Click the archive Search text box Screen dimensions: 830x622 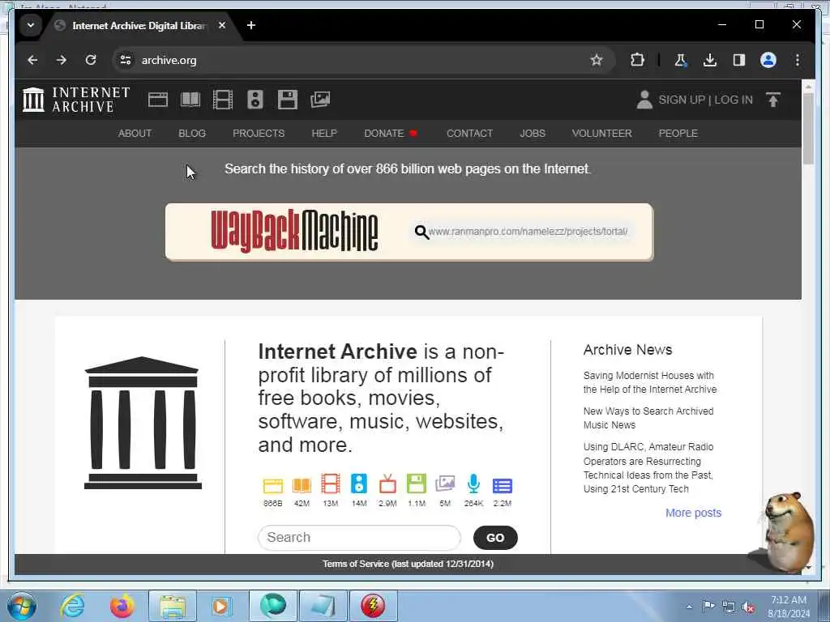(359, 538)
